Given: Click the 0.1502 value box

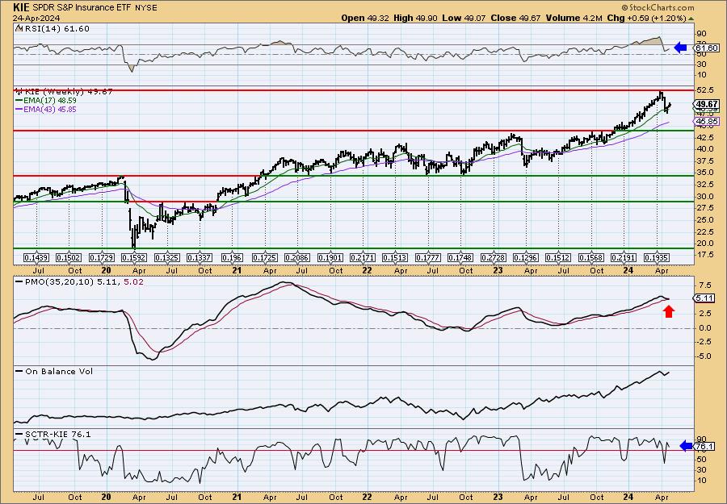Looking at the screenshot, I should coord(69,257).
